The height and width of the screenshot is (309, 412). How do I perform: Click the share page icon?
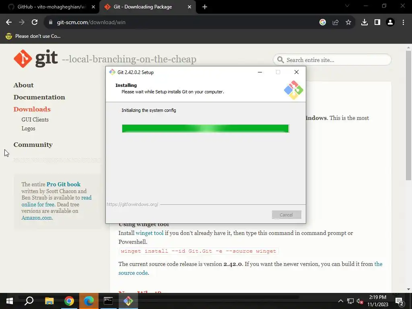(336, 23)
